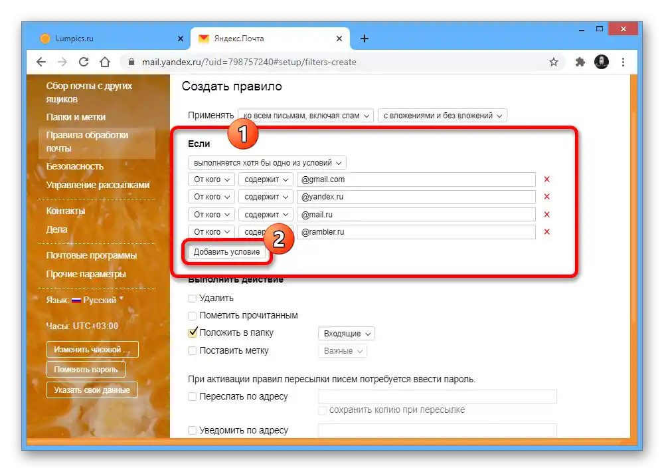Open the 'От кого' dropdown in the @rambler.ru row
This screenshot has height=472, width=664.
[x=211, y=232]
